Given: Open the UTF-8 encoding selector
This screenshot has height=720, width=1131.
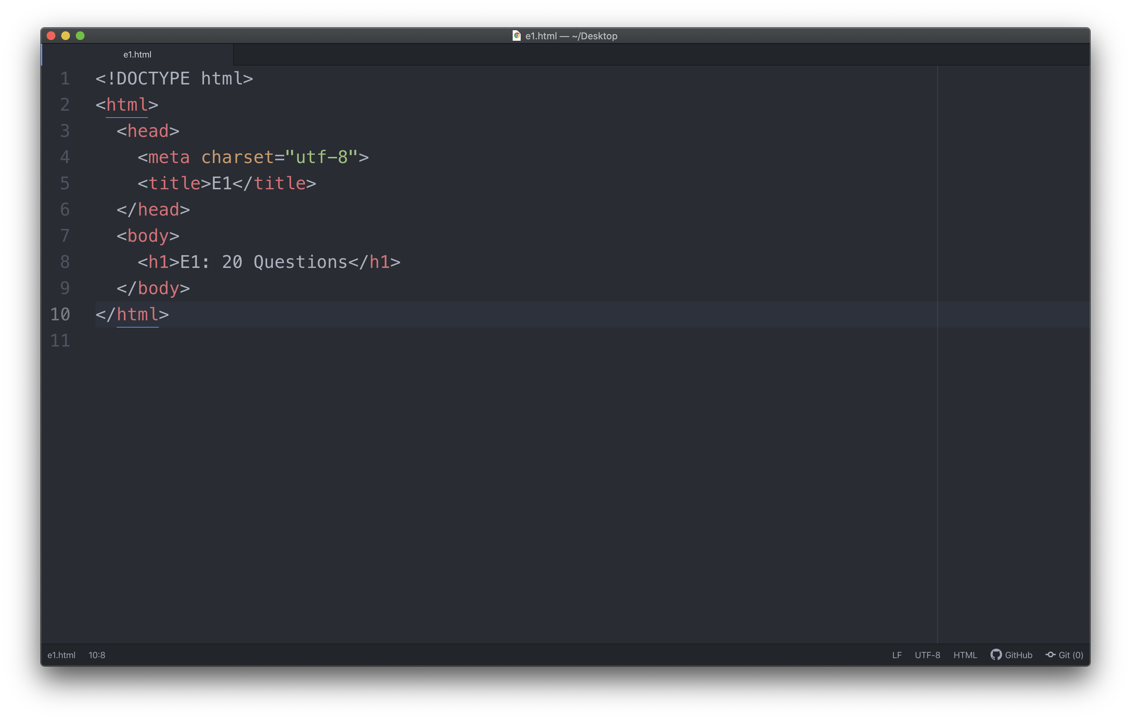Looking at the screenshot, I should [927, 655].
